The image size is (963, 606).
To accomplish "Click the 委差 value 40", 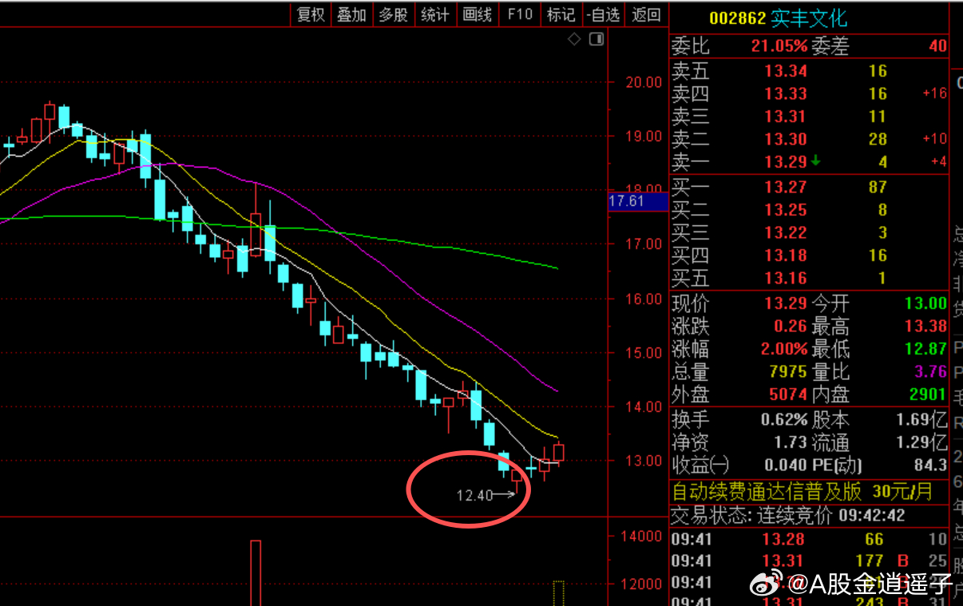I will pos(938,46).
